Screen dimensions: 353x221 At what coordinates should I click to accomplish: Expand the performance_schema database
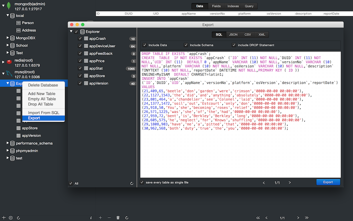8,143
